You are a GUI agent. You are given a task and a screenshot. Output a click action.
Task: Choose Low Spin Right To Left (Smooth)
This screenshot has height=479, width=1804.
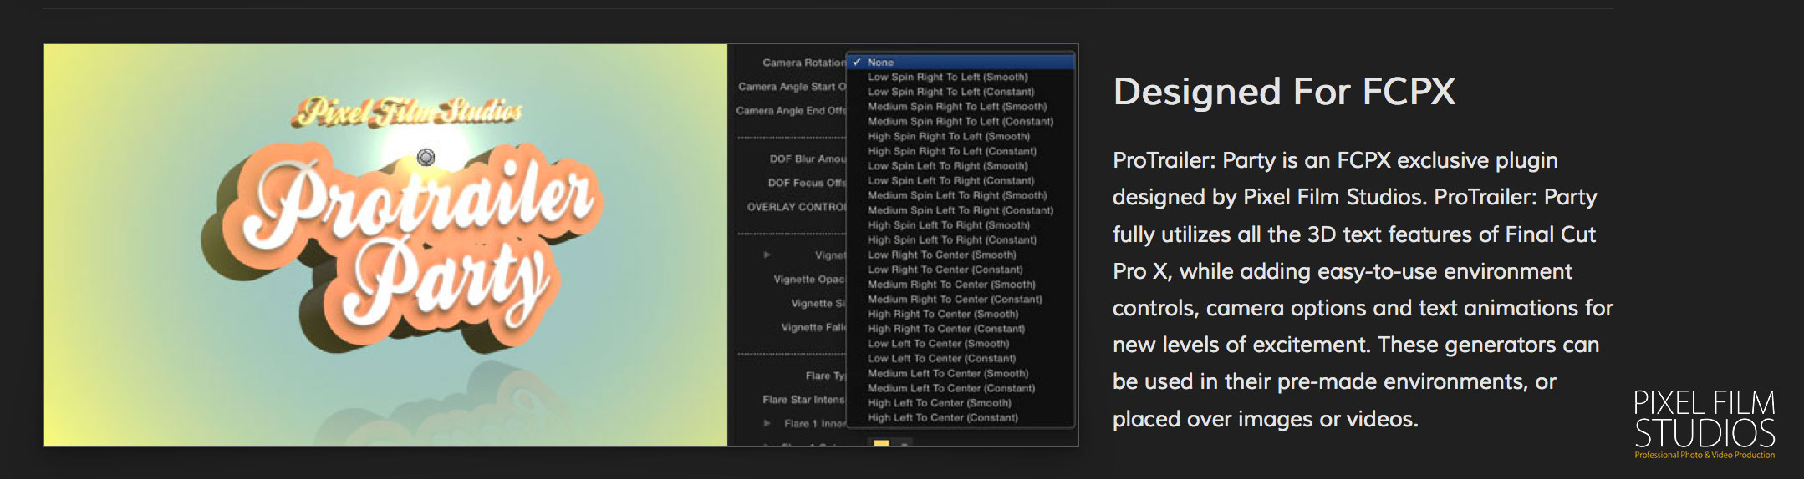[947, 77]
